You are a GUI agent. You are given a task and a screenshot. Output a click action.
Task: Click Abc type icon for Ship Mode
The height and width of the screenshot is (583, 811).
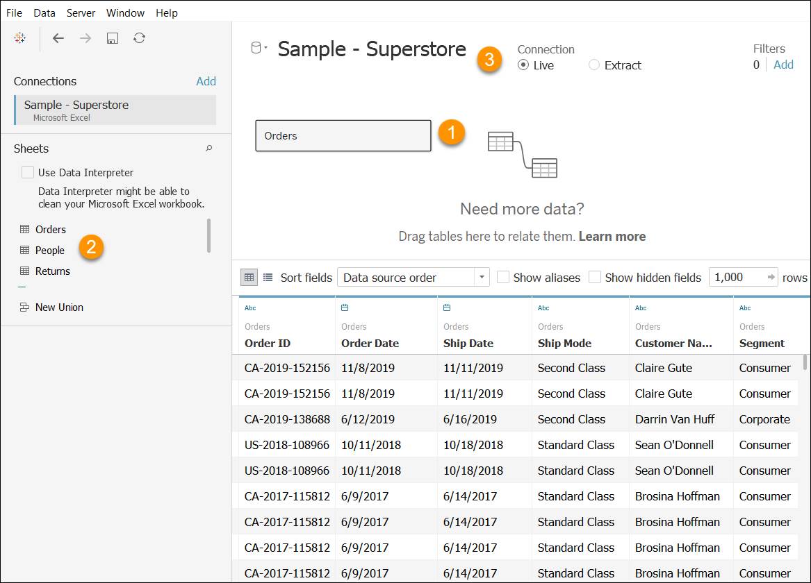pyautogui.click(x=543, y=307)
